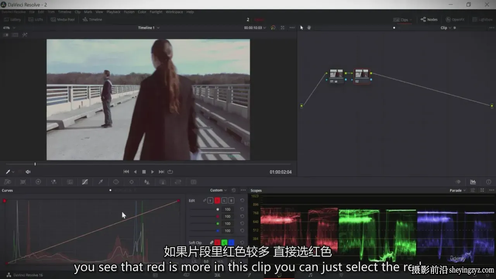The height and width of the screenshot is (279, 496).
Task: Toggle the red R curve channel in Edit
Action: pyautogui.click(x=217, y=200)
